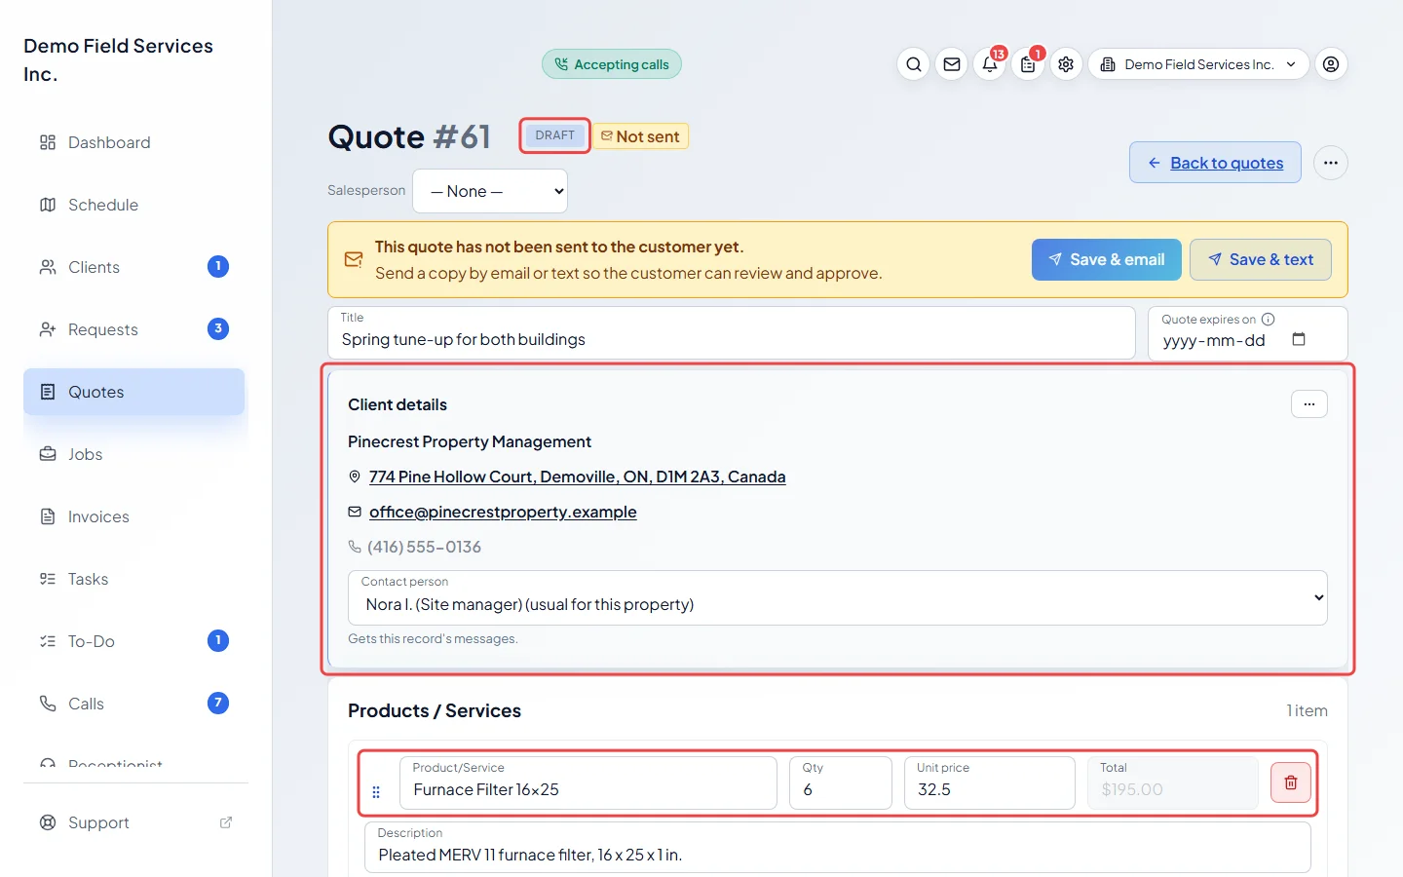Image resolution: width=1403 pixels, height=877 pixels.
Task: Open the Salesperson dropdown
Action: 490,191
